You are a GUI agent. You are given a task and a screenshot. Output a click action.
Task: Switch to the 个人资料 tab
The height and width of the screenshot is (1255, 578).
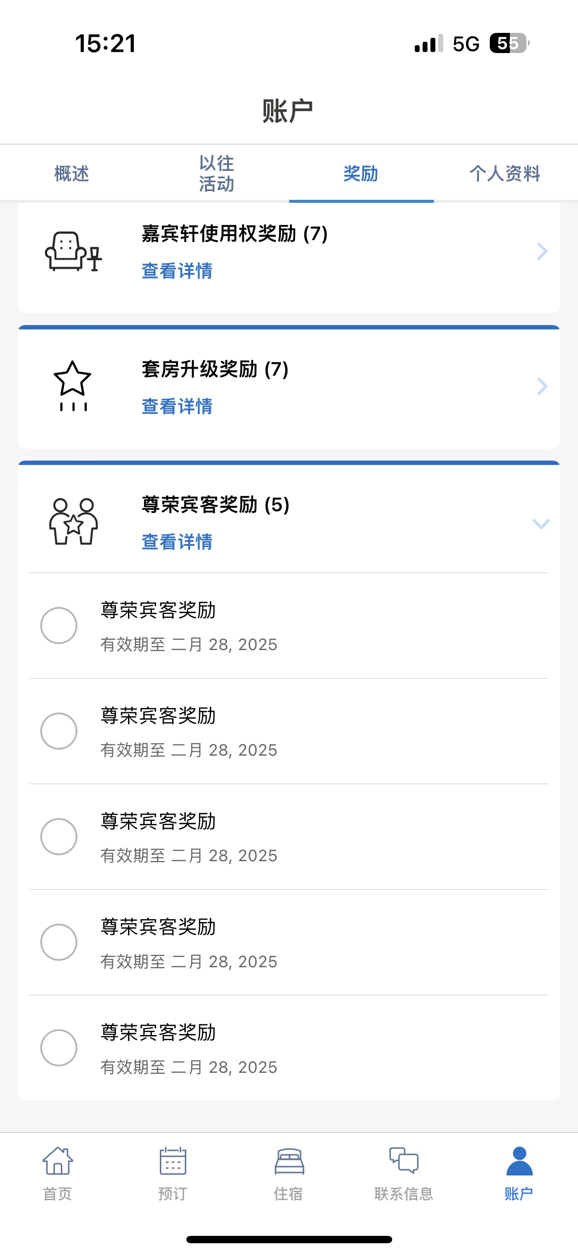(x=505, y=173)
